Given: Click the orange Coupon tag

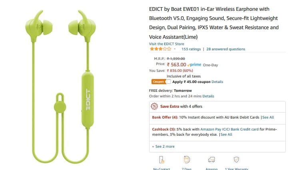Looking at the screenshot, I should click(x=159, y=82).
